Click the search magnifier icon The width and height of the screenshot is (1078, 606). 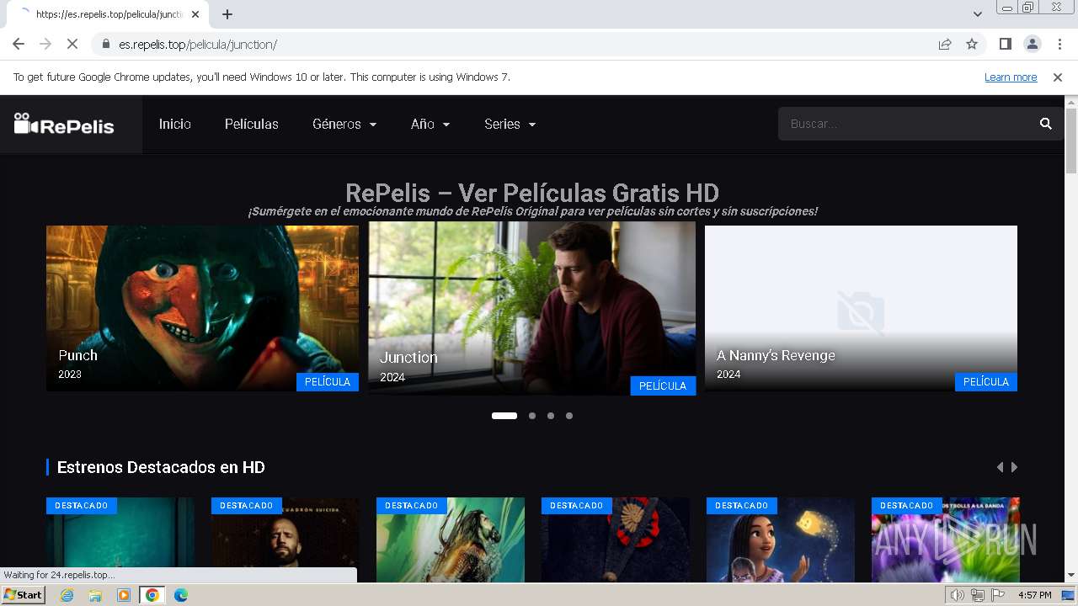(x=1046, y=124)
